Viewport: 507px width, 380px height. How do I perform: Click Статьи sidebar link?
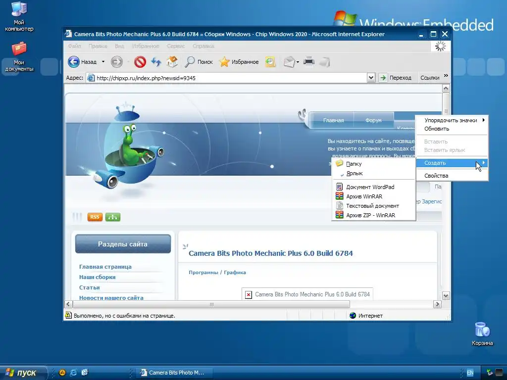(90, 287)
